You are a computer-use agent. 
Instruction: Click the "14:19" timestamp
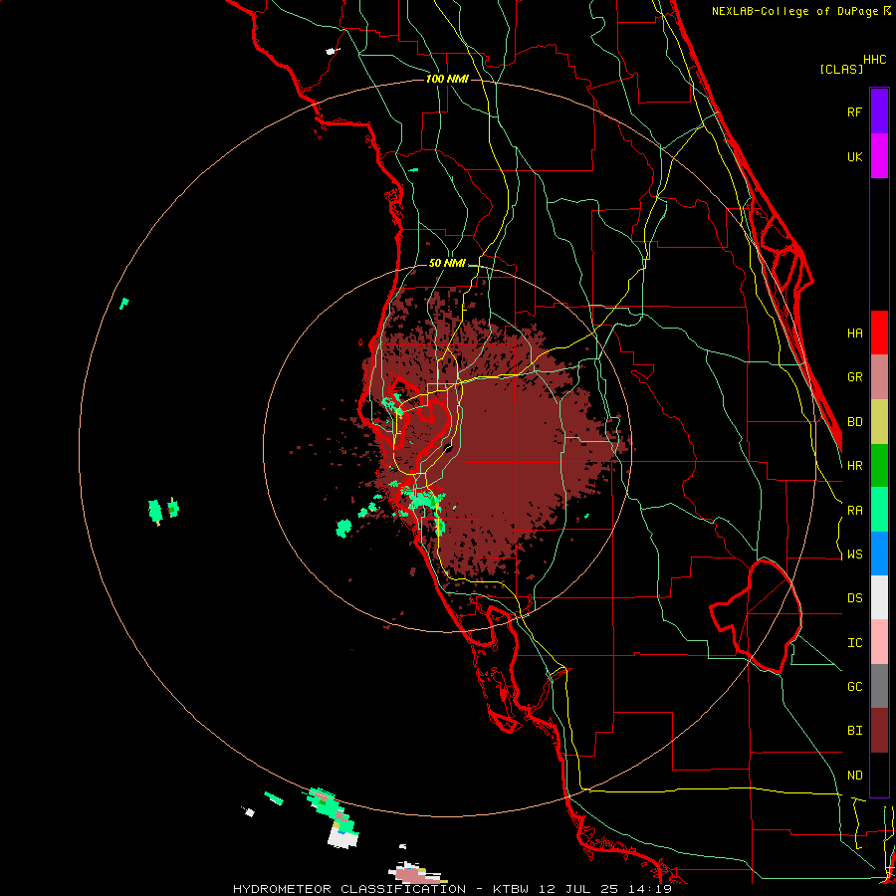[x=649, y=889]
